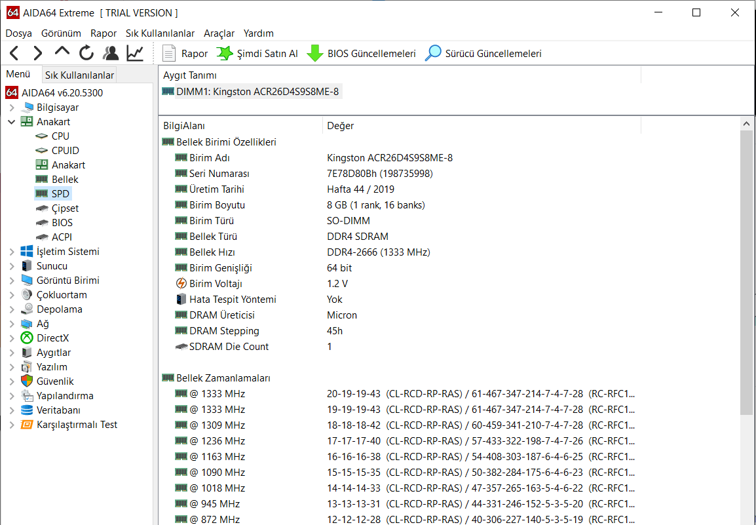Click the Karşılaştırmalı Test benchmark icon
756x525 pixels.
[x=27, y=425]
